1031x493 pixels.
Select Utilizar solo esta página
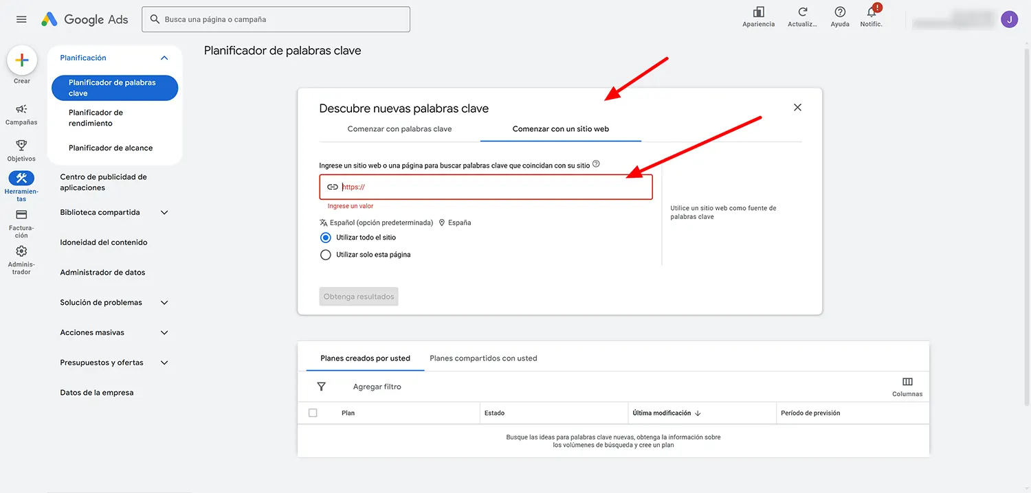click(x=325, y=254)
